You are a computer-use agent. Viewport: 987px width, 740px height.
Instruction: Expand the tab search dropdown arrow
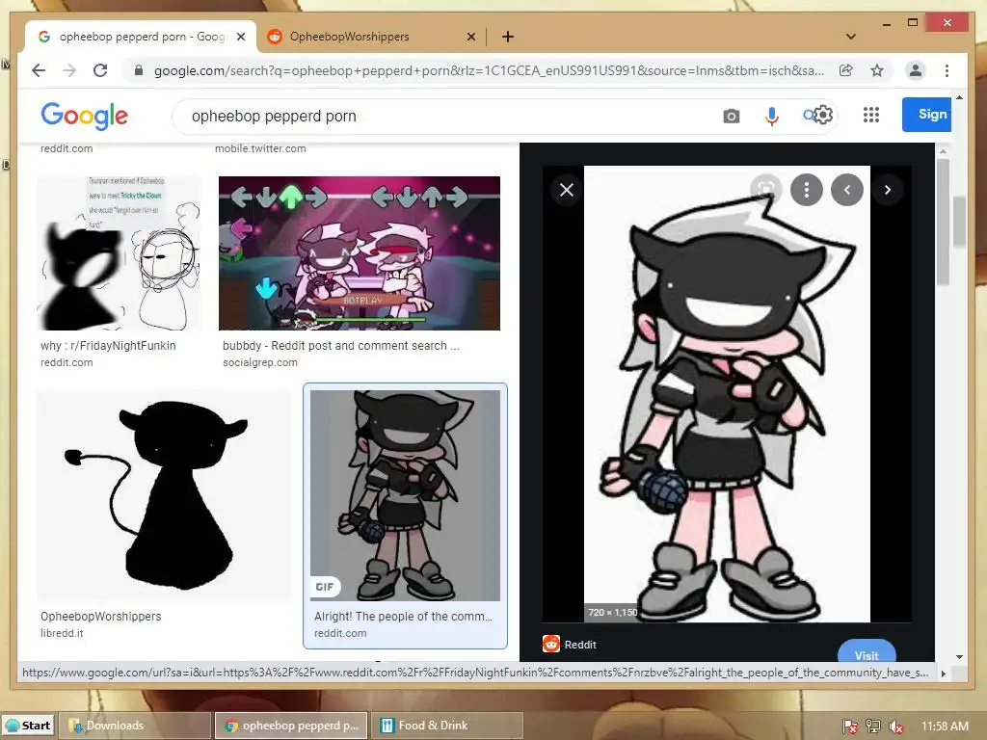[851, 37]
